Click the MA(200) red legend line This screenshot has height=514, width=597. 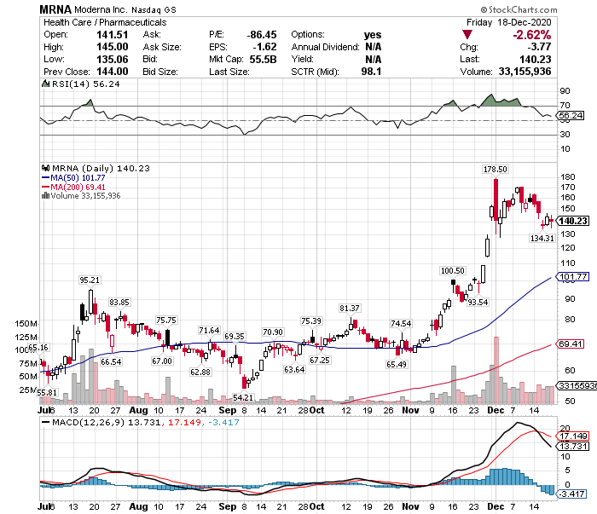pos(46,187)
